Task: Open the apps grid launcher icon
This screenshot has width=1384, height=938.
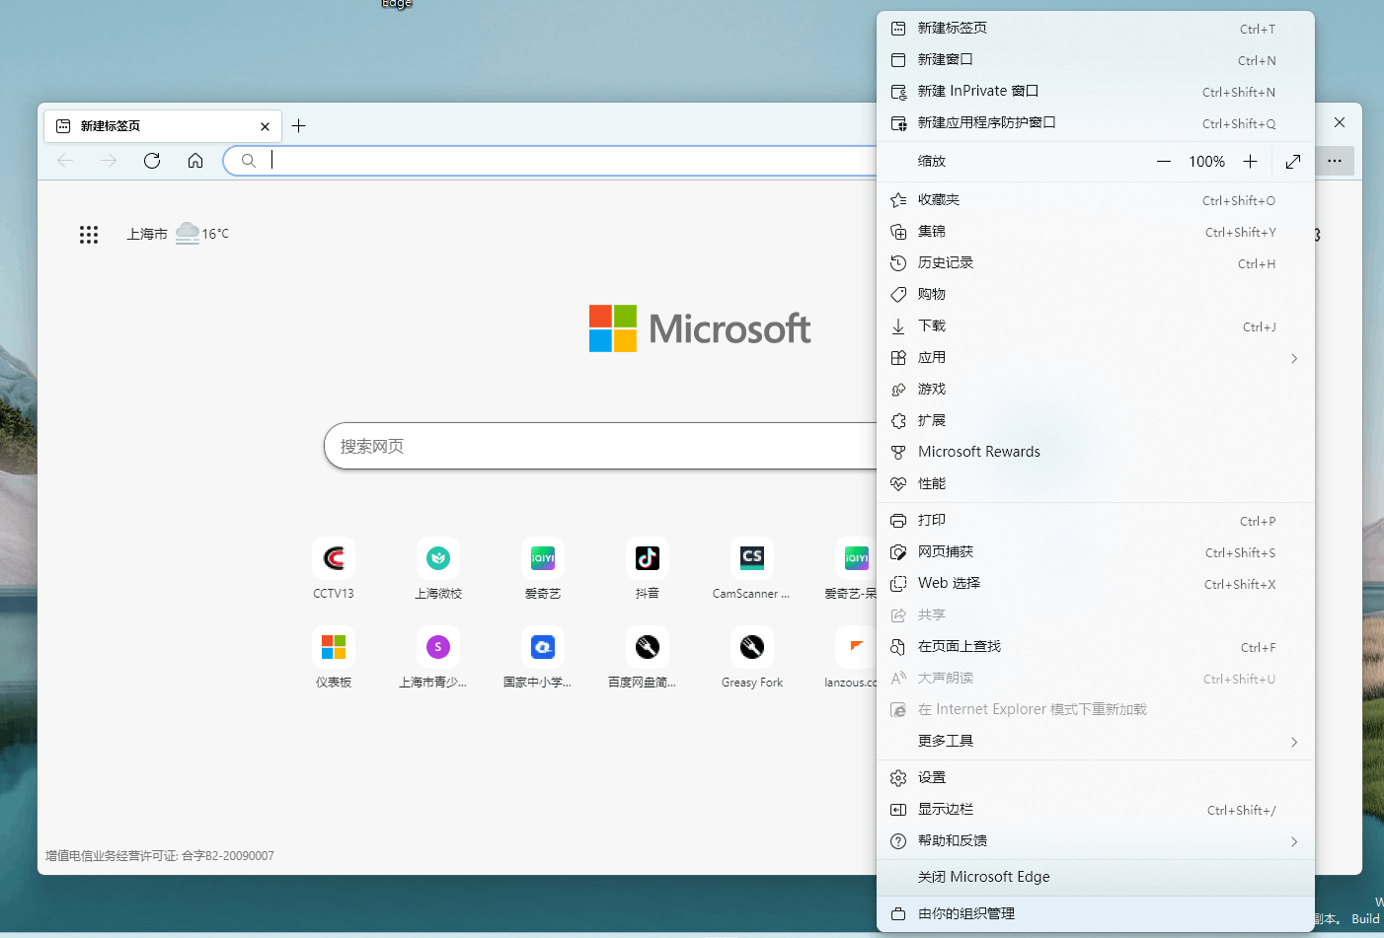Action: [x=89, y=235]
